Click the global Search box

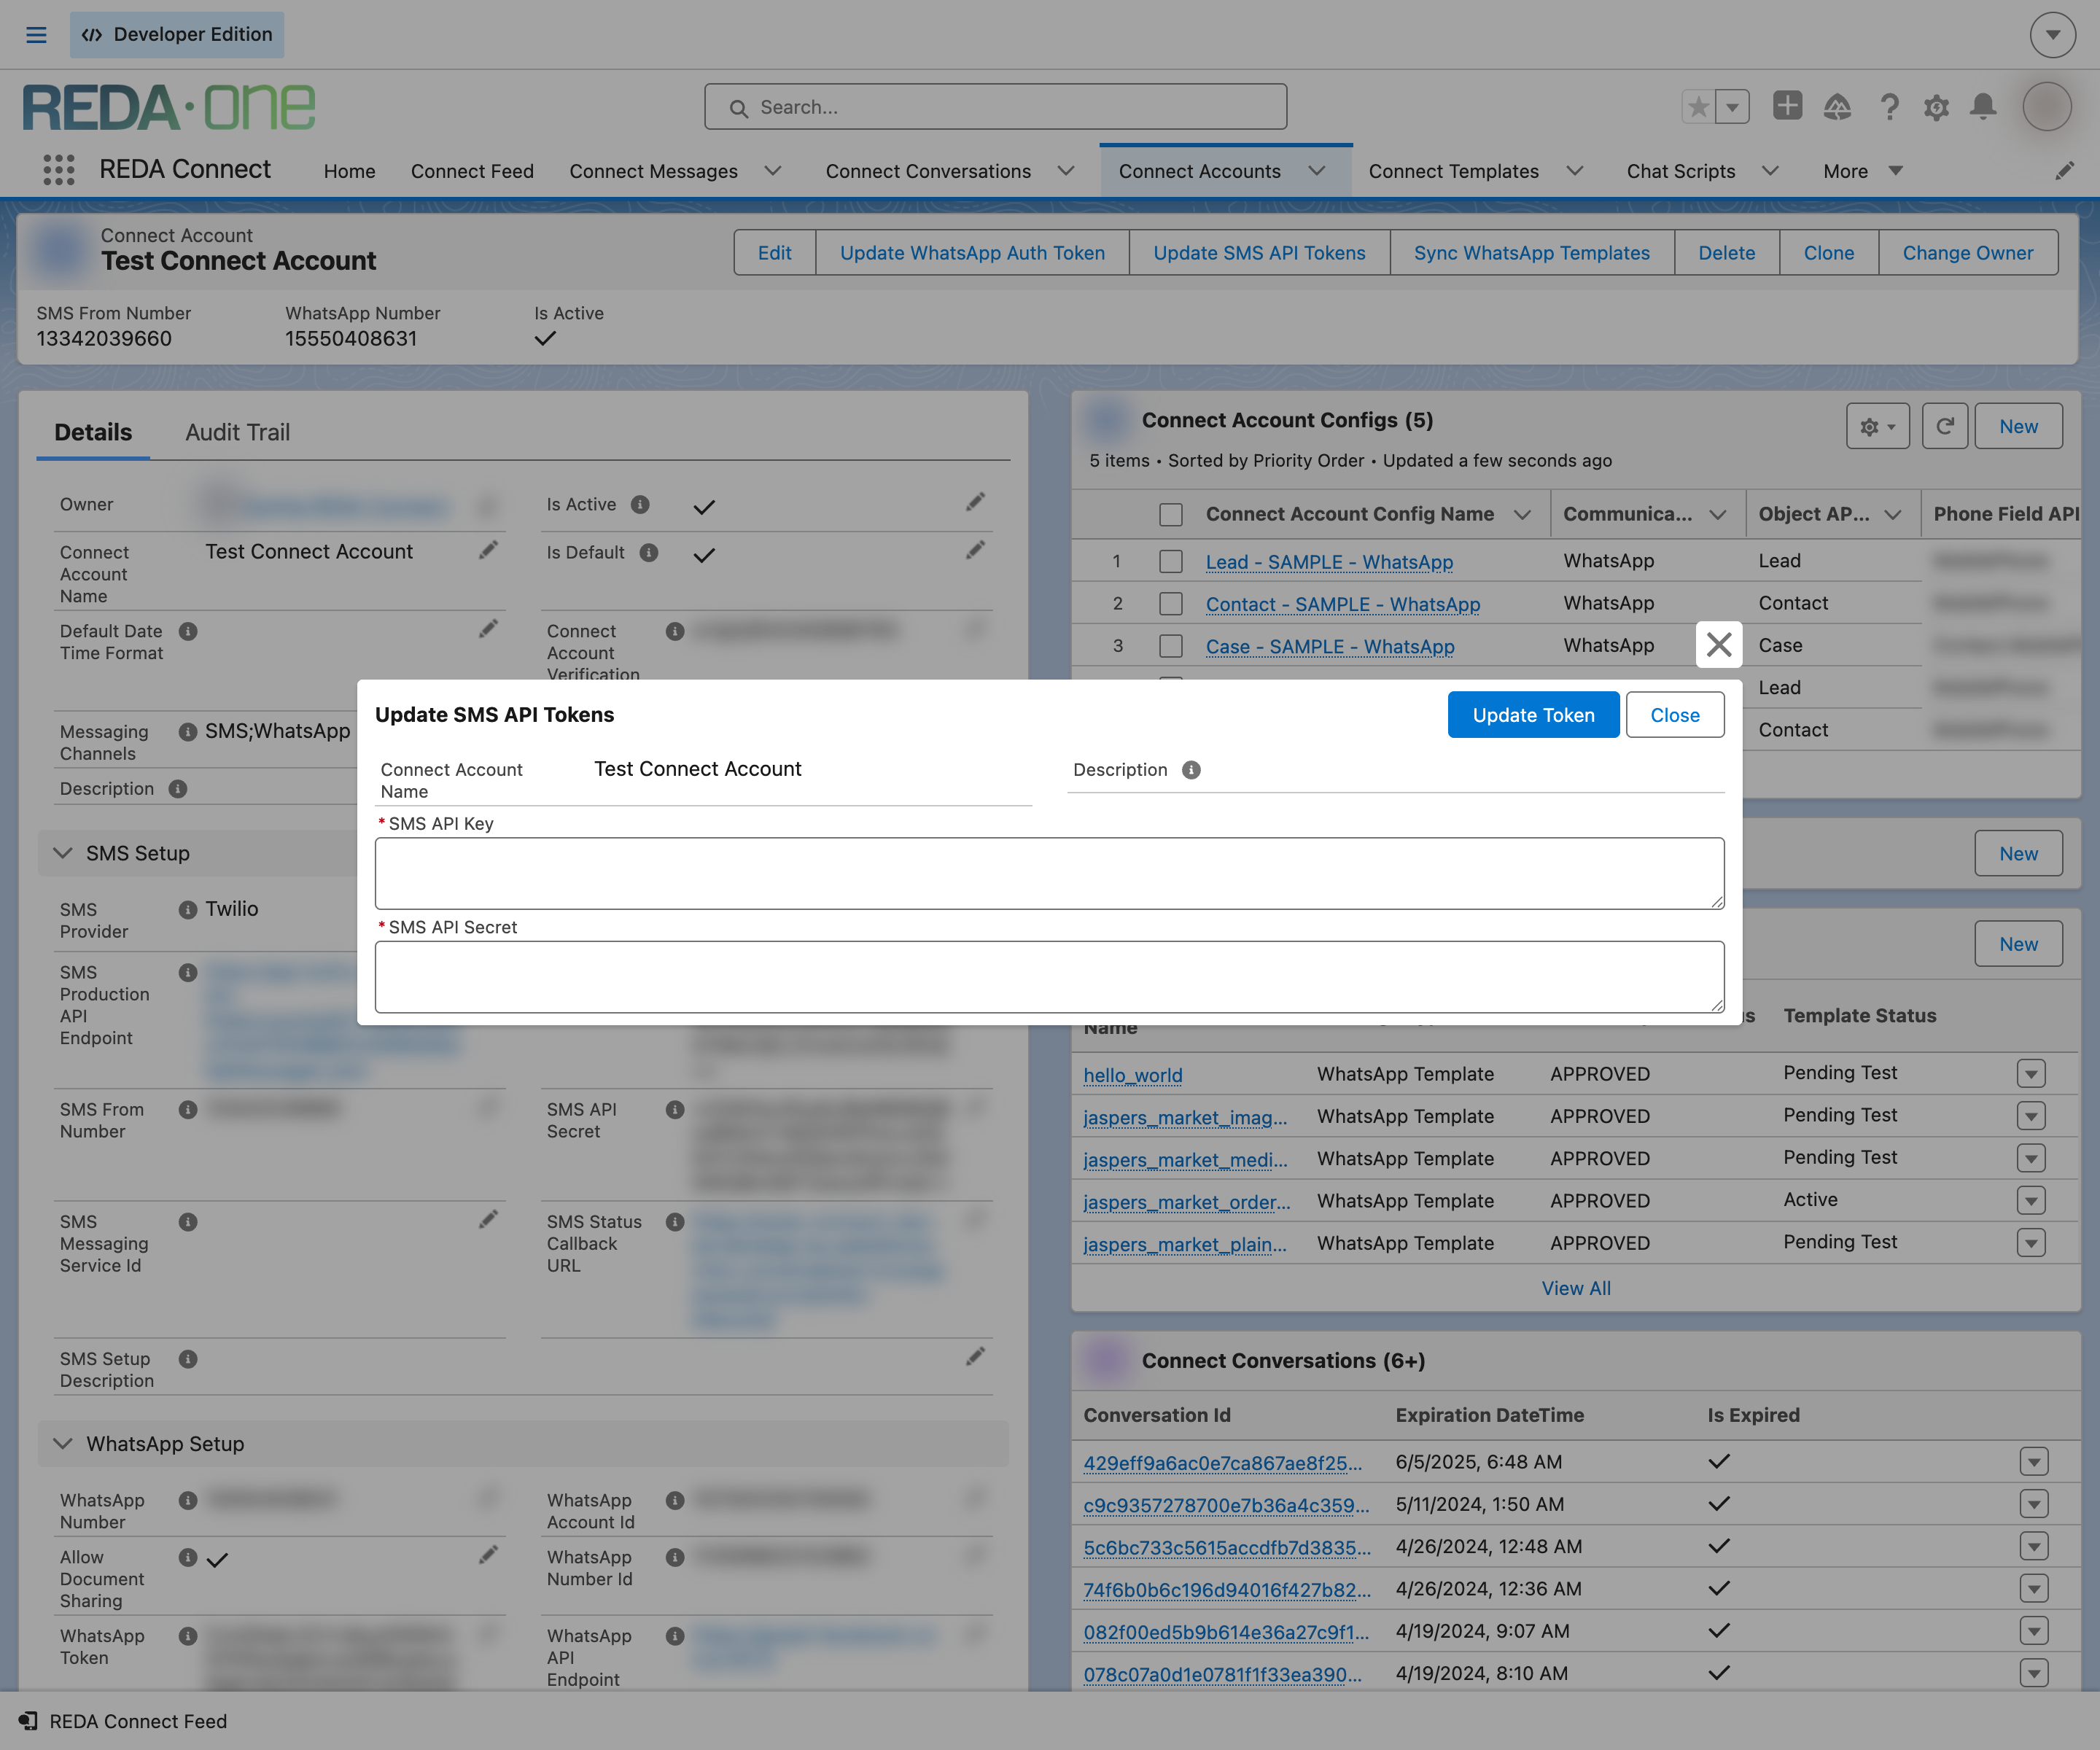click(995, 107)
